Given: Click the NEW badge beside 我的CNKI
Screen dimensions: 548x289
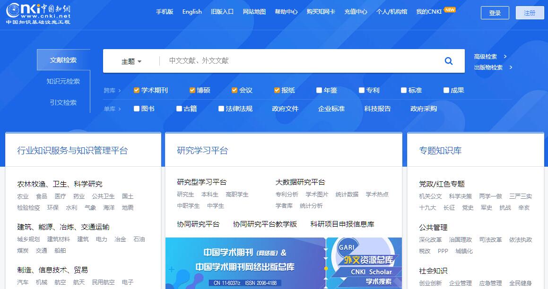Looking at the screenshot, I should (450, 9).
